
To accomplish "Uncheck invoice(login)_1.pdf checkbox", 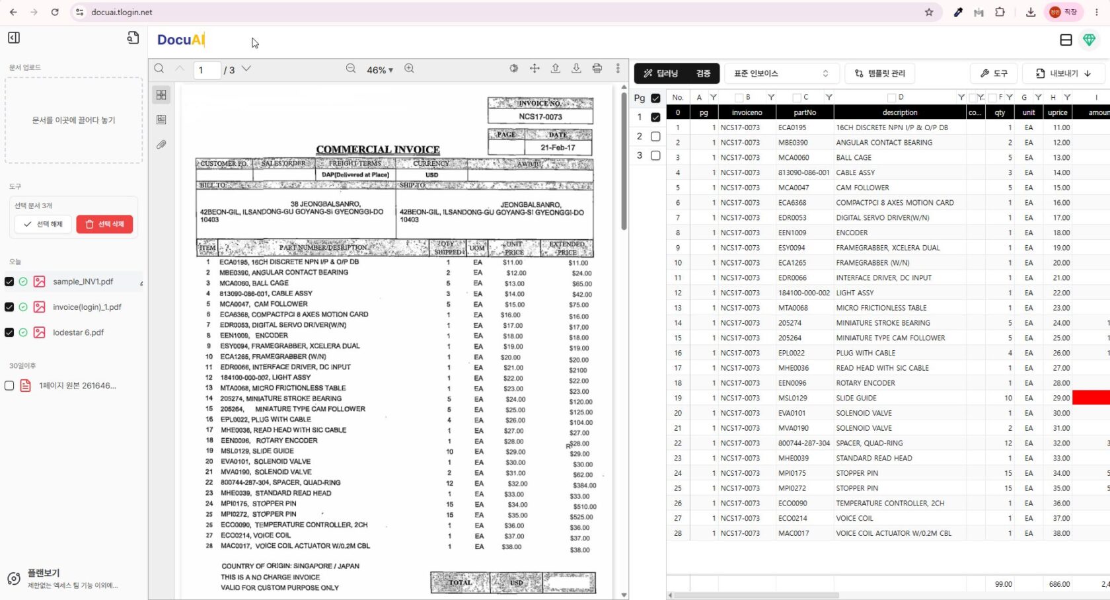I will click(x=9, y=307).
